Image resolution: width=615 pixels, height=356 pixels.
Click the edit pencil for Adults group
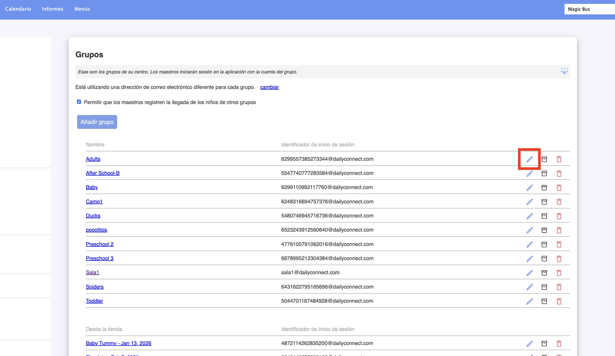coord(529,159)
